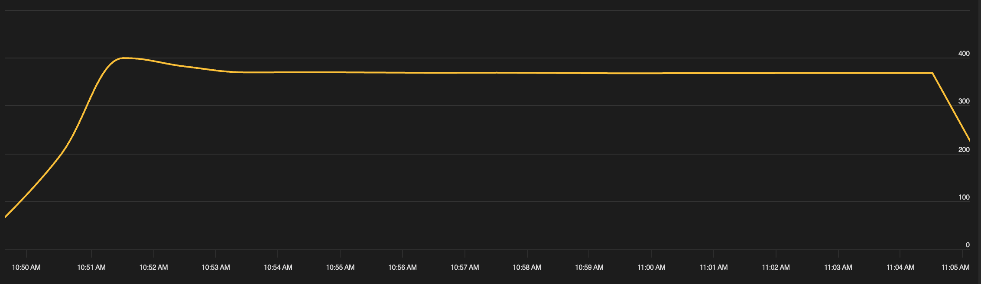Screen dimensions: 981x284
Task: Click the 400 y-axis value
Action: tap(964, 54)
